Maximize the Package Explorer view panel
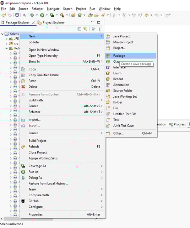 [99, 22]
